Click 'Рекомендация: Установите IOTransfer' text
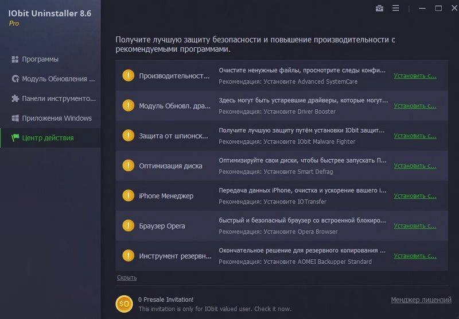Screen dimensions: 459x319 coord(273,202)
